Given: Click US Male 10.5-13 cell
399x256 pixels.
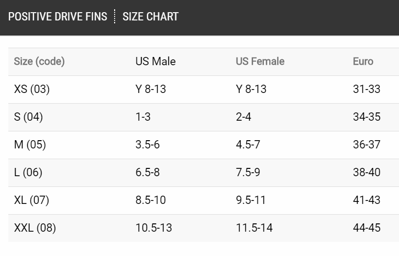Looking at the screenshot, I should 154,228.
